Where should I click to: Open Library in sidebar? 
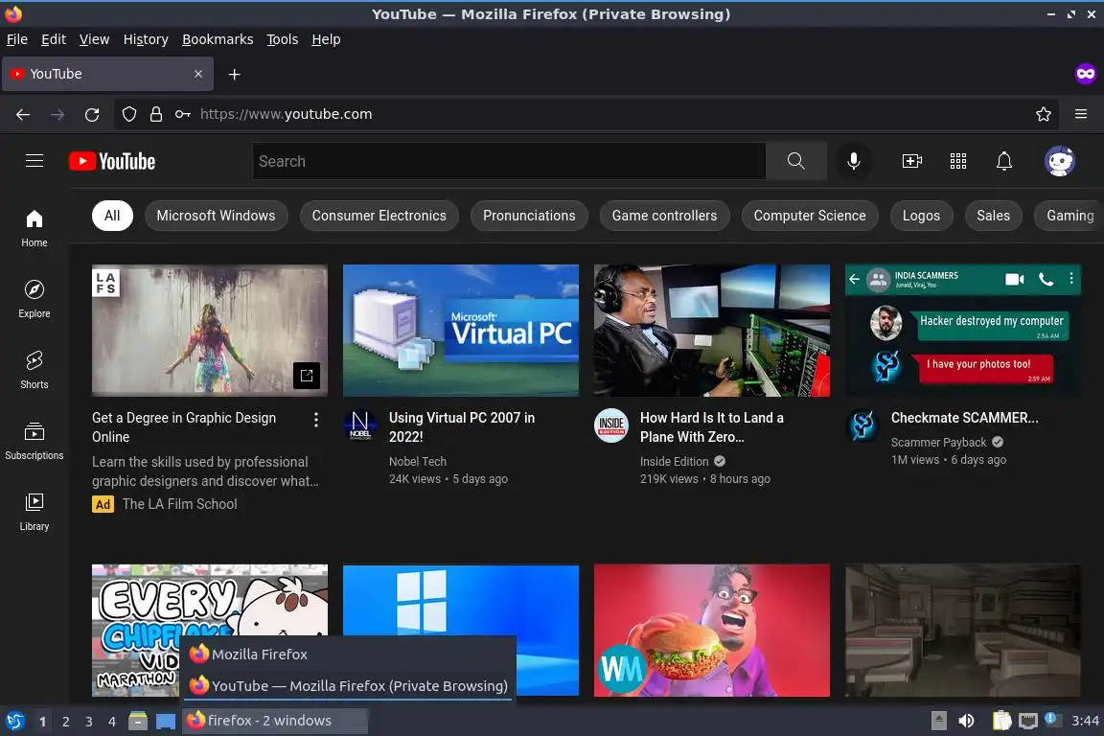point(34,512)
